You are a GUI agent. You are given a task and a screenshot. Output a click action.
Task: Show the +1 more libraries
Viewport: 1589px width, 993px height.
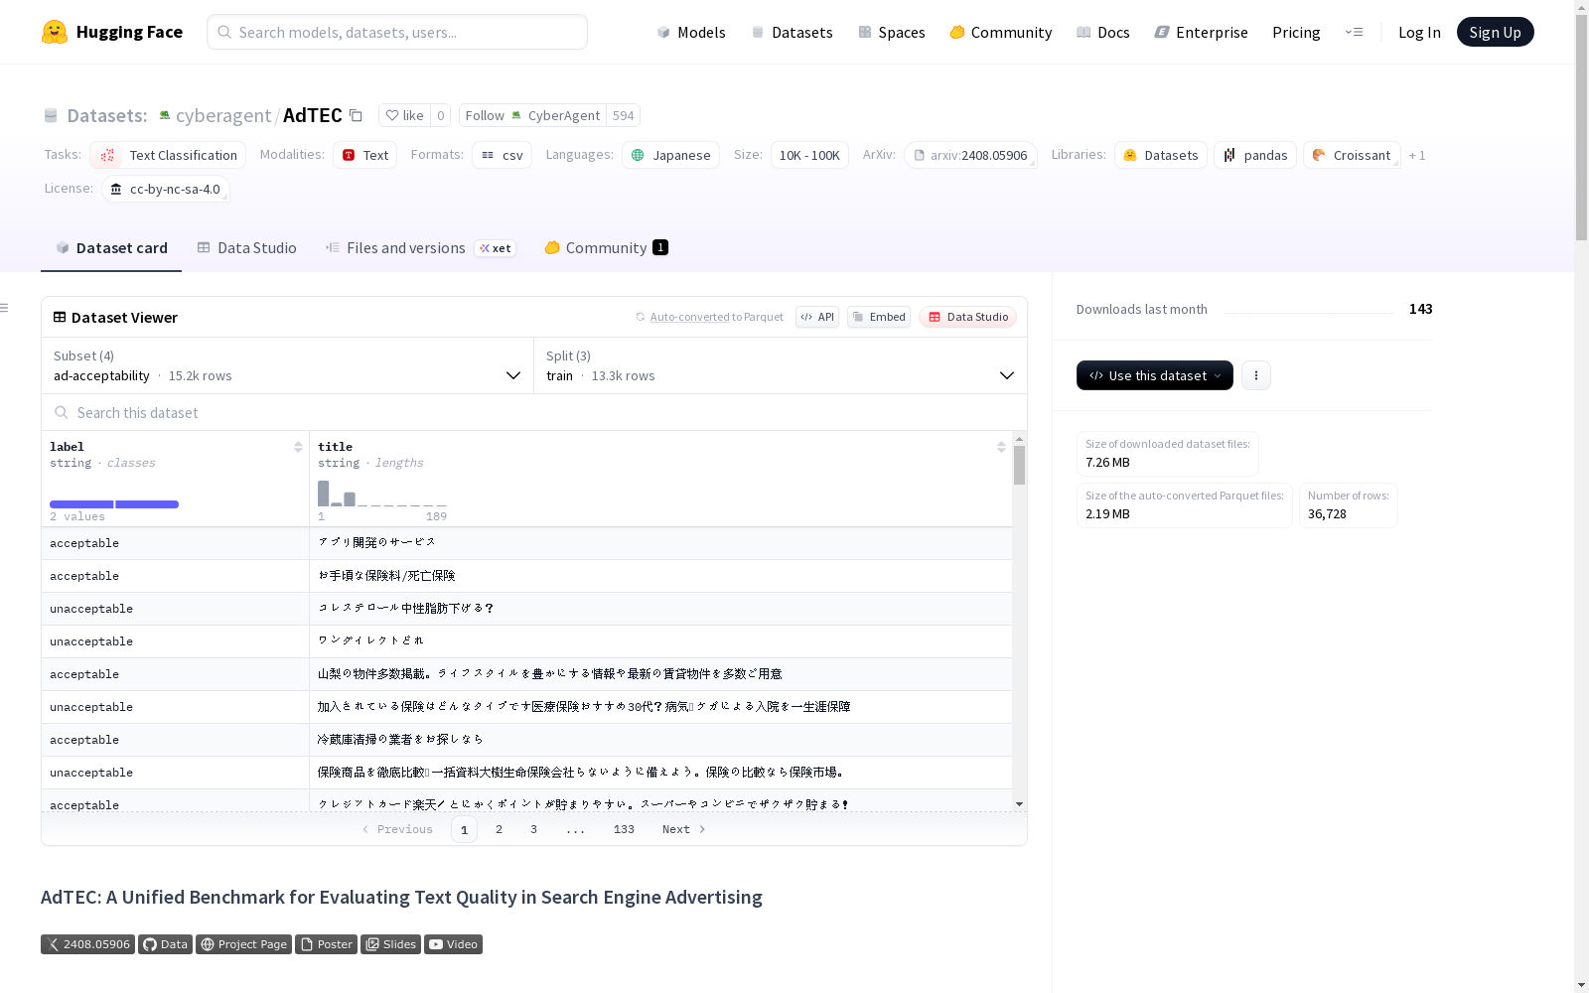pos(1417,155)
